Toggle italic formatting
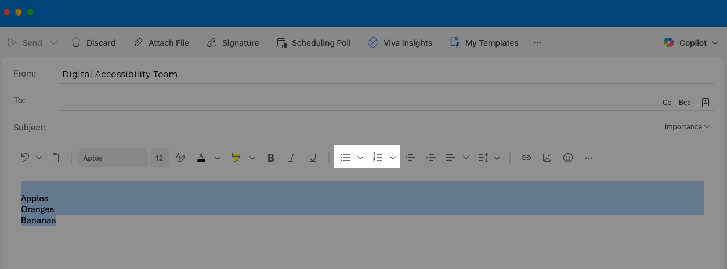727x269 pixels. (x=292, y=158)
